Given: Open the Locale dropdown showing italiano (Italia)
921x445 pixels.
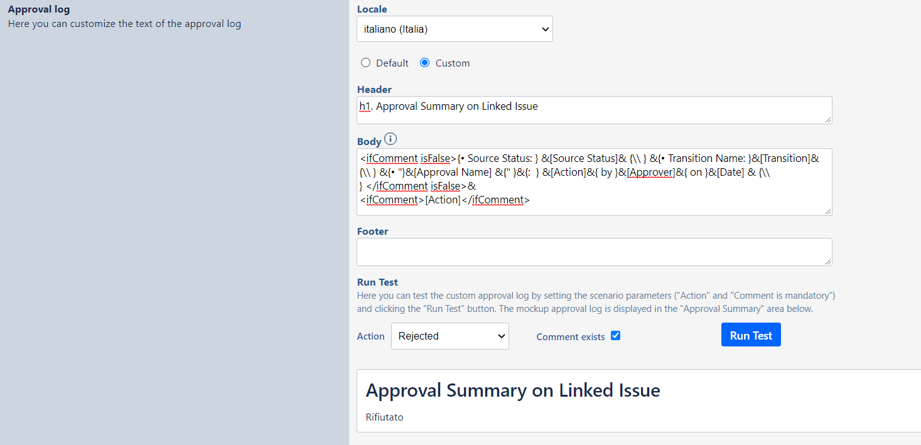Looking at the screenshot, I should click(455, 29).
